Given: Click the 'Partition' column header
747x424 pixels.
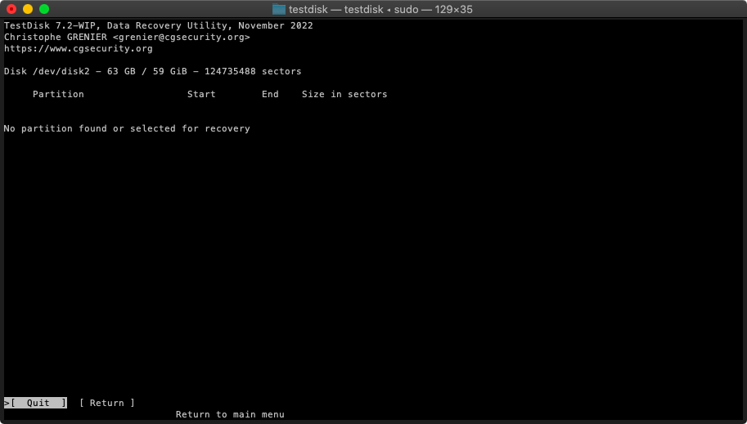Looking at the screenshot, I should pyautogui.click(x=58, y=94).
